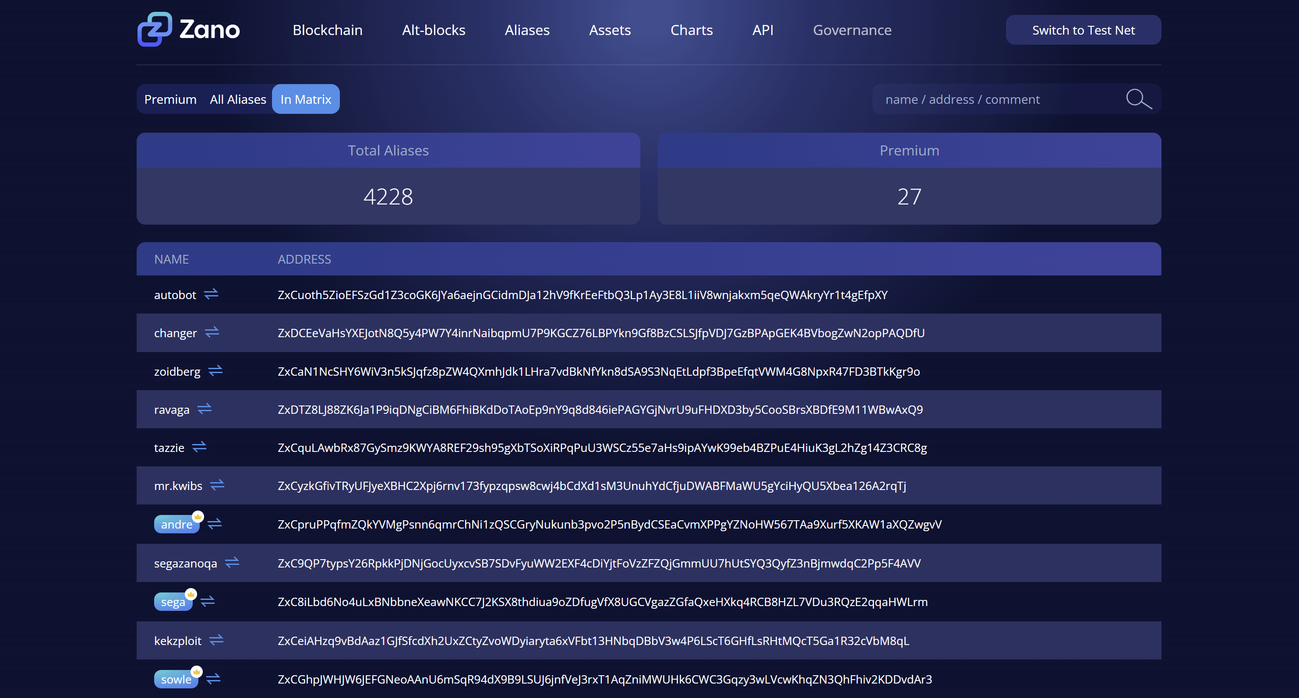The image size is (1299, 698).
Task: Open the Blockchain section
Action: pos(327,30)
